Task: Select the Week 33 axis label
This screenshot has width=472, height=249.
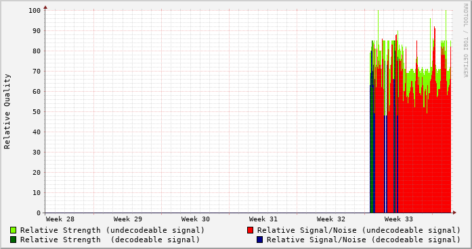Action: 399,219
